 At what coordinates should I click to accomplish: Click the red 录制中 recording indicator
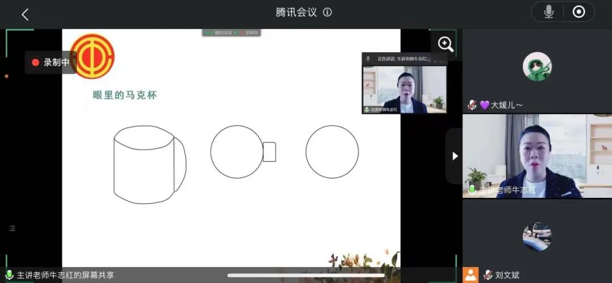tap(50, 62)
